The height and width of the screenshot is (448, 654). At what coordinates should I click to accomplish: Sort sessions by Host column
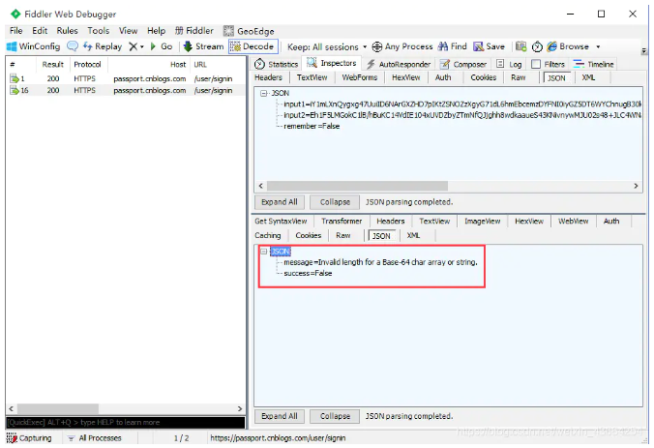pyautogui.click(x=149, y=64)
